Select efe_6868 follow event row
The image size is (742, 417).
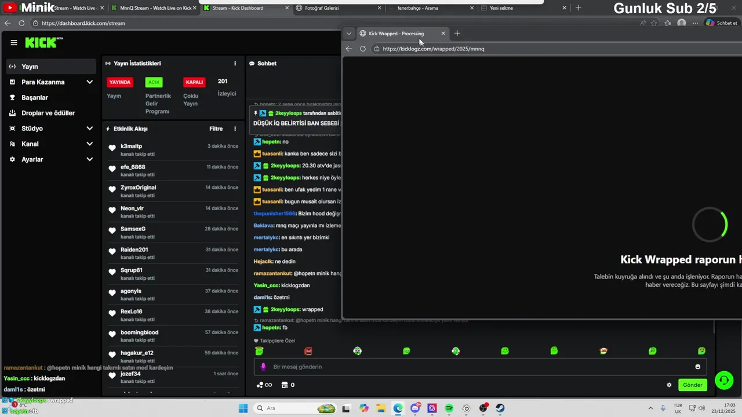pyautogui.click(x=173, y=170)
